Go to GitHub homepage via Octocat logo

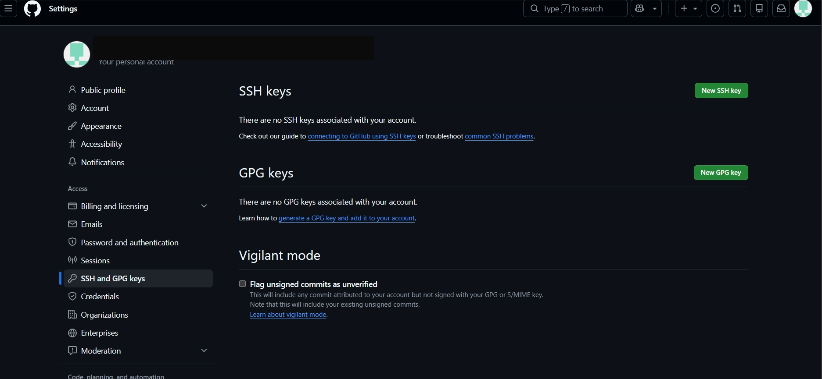[x=32, y=9]
